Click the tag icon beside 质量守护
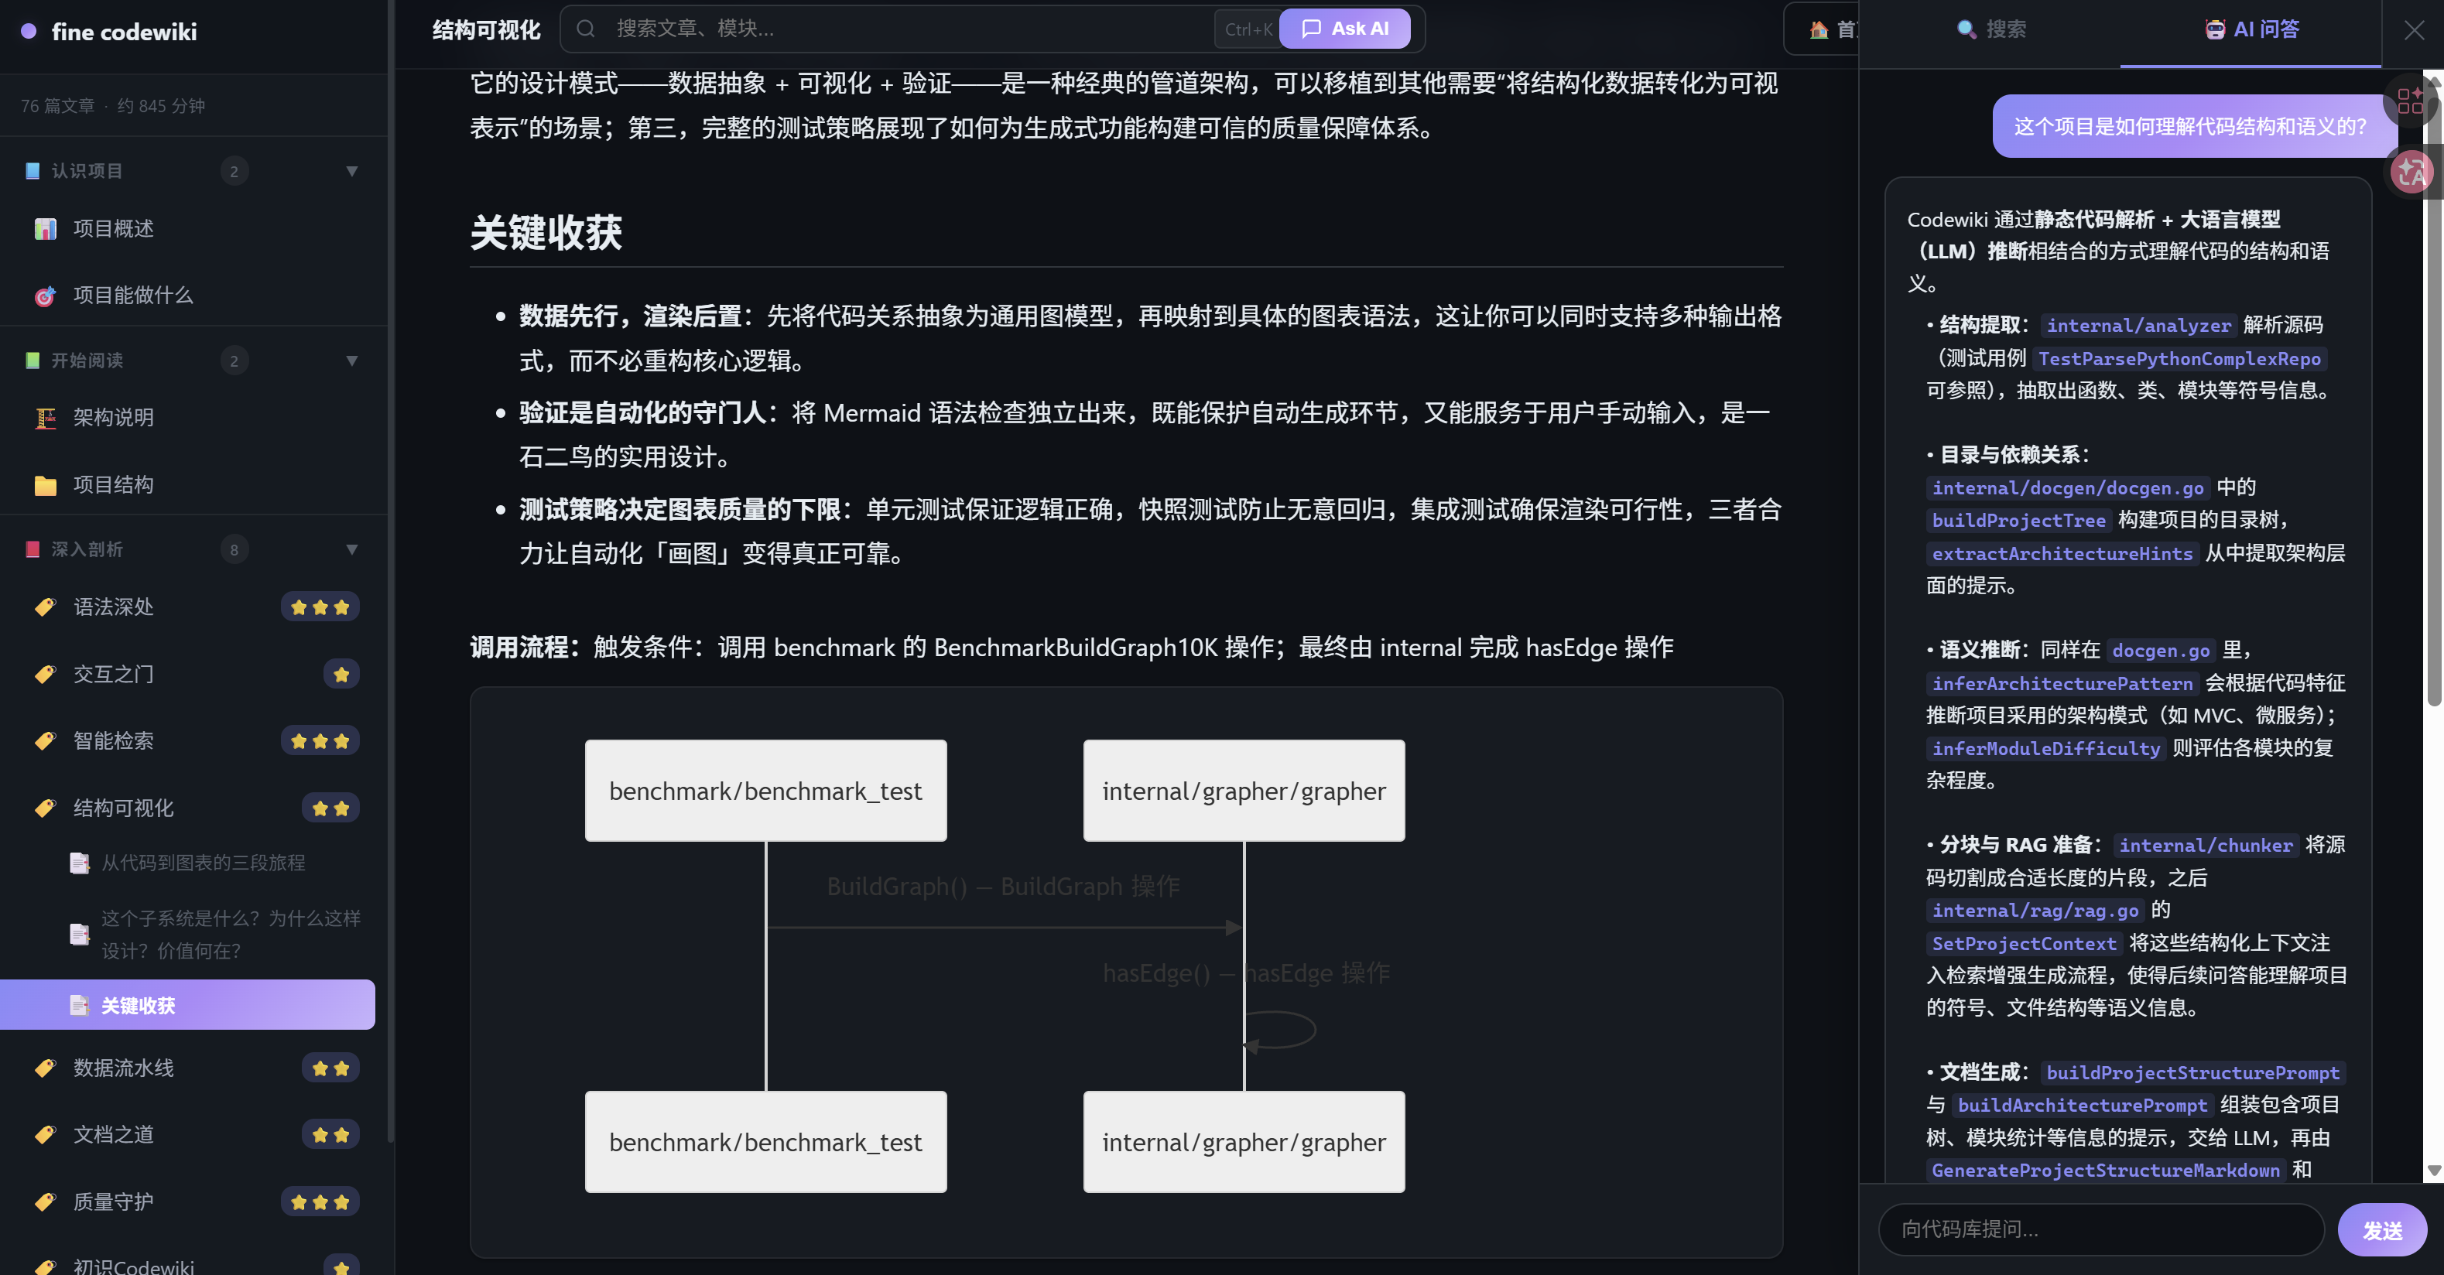Viewport: 2444px width, 1275px height. 45,1202
